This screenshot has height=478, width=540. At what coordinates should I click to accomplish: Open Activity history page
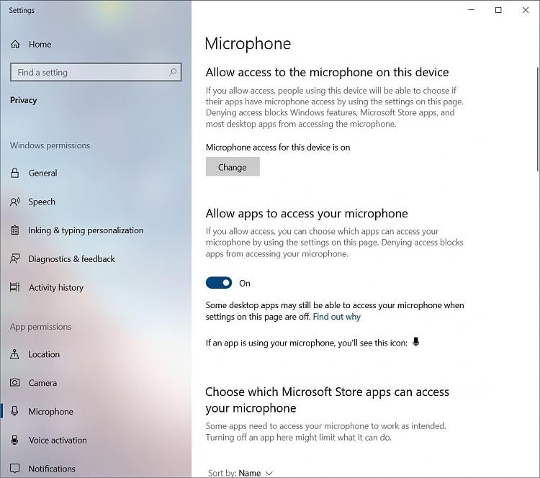click(56, 287)
